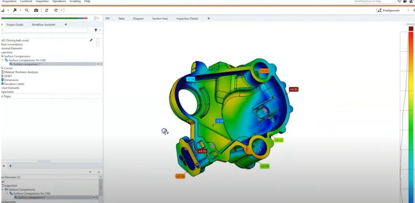
Task: Click the +0.53 deviation label
Action: tap(203, 151)
